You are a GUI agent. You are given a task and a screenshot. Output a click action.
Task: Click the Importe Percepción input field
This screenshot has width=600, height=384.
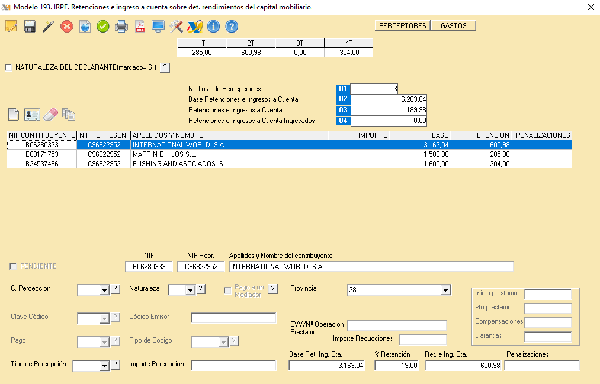point(233,366)
